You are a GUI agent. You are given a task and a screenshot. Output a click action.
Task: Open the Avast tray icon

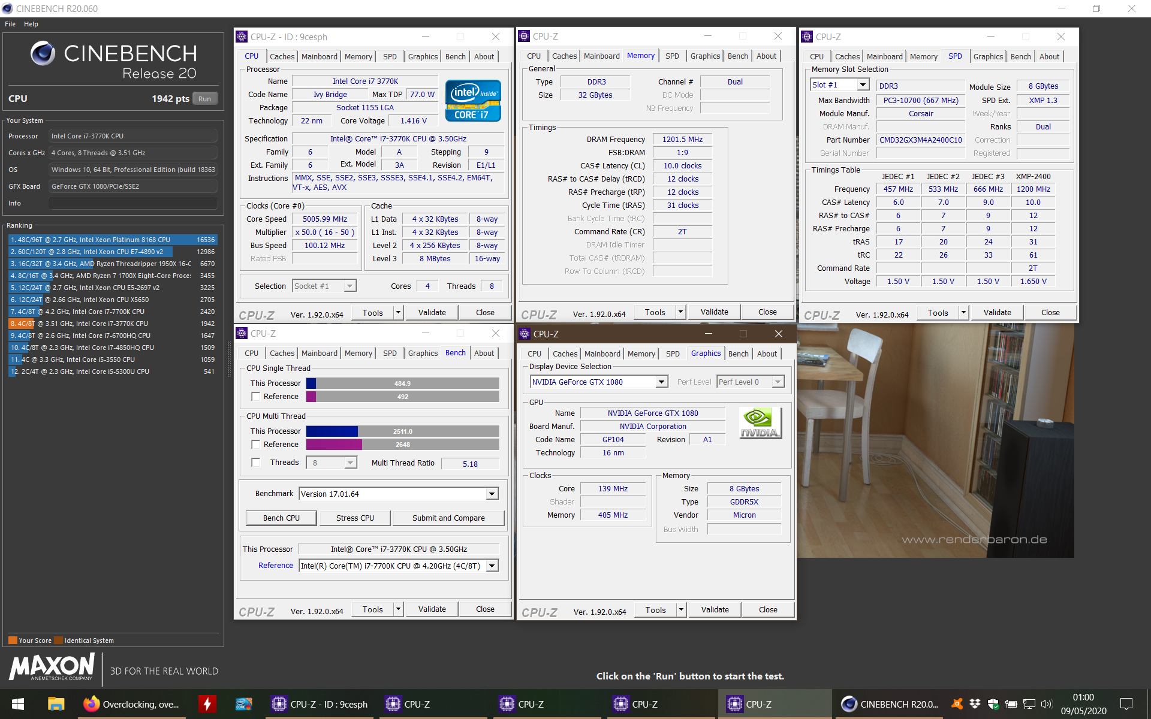click(x=957, y=703)
